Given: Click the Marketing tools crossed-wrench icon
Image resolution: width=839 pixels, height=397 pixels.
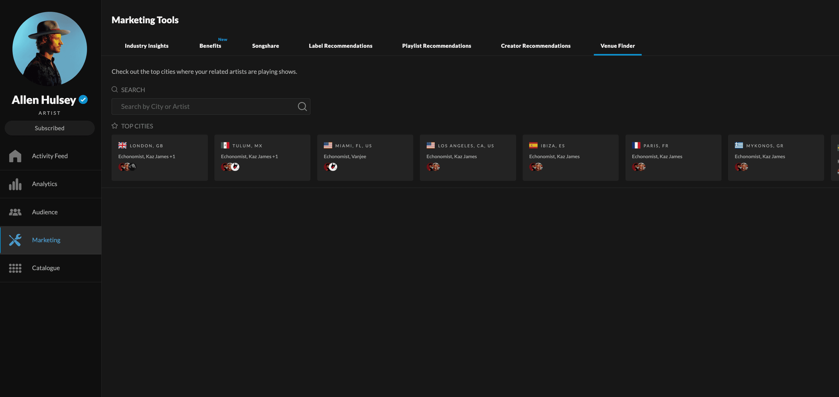Looking at the screenshot, I should pos(15,240).
